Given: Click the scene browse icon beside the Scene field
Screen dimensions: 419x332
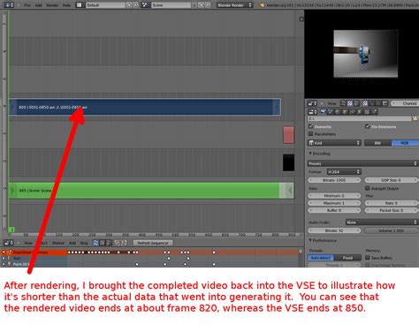Looking at the screenshot, I should 145,5.
